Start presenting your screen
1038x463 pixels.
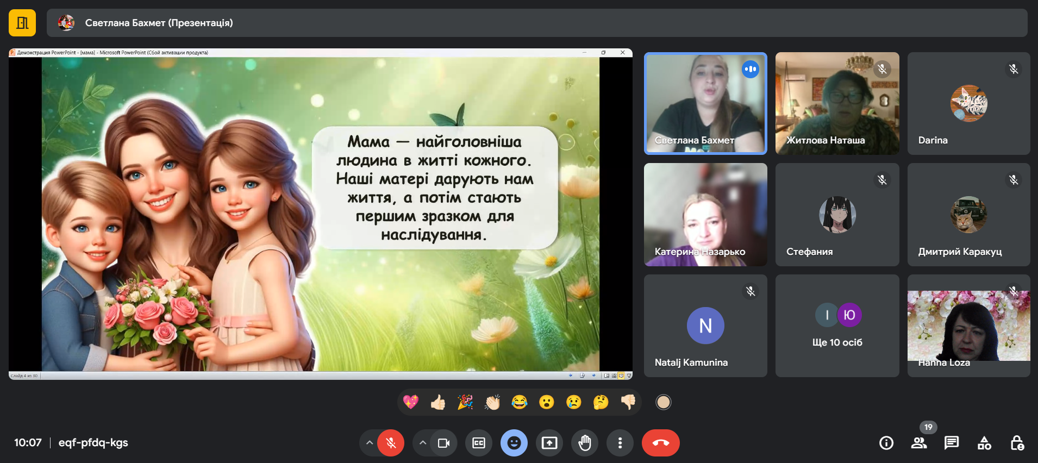coord(549,443)
